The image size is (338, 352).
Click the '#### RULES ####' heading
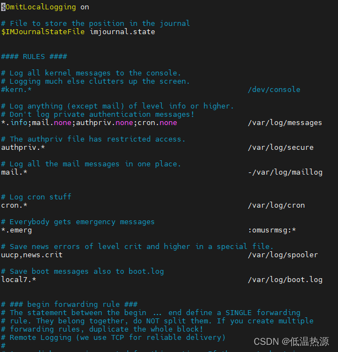point(34,57)
